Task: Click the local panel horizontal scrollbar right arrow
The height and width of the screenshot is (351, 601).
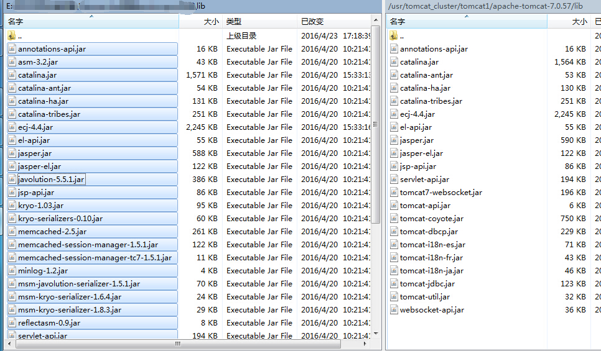Action: pyautogui.click(x=365, y=344)
